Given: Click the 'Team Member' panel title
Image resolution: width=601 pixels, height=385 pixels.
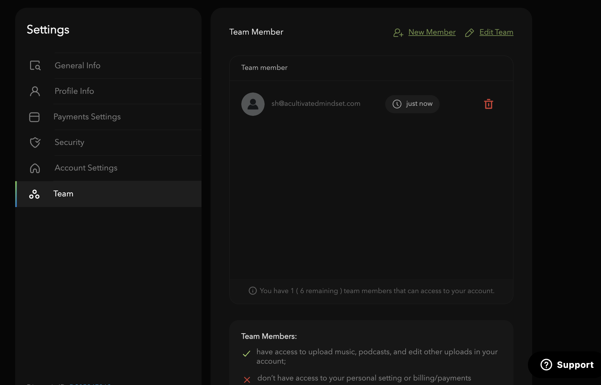Looking at the screenshot, I should click(x=256, y=32).
